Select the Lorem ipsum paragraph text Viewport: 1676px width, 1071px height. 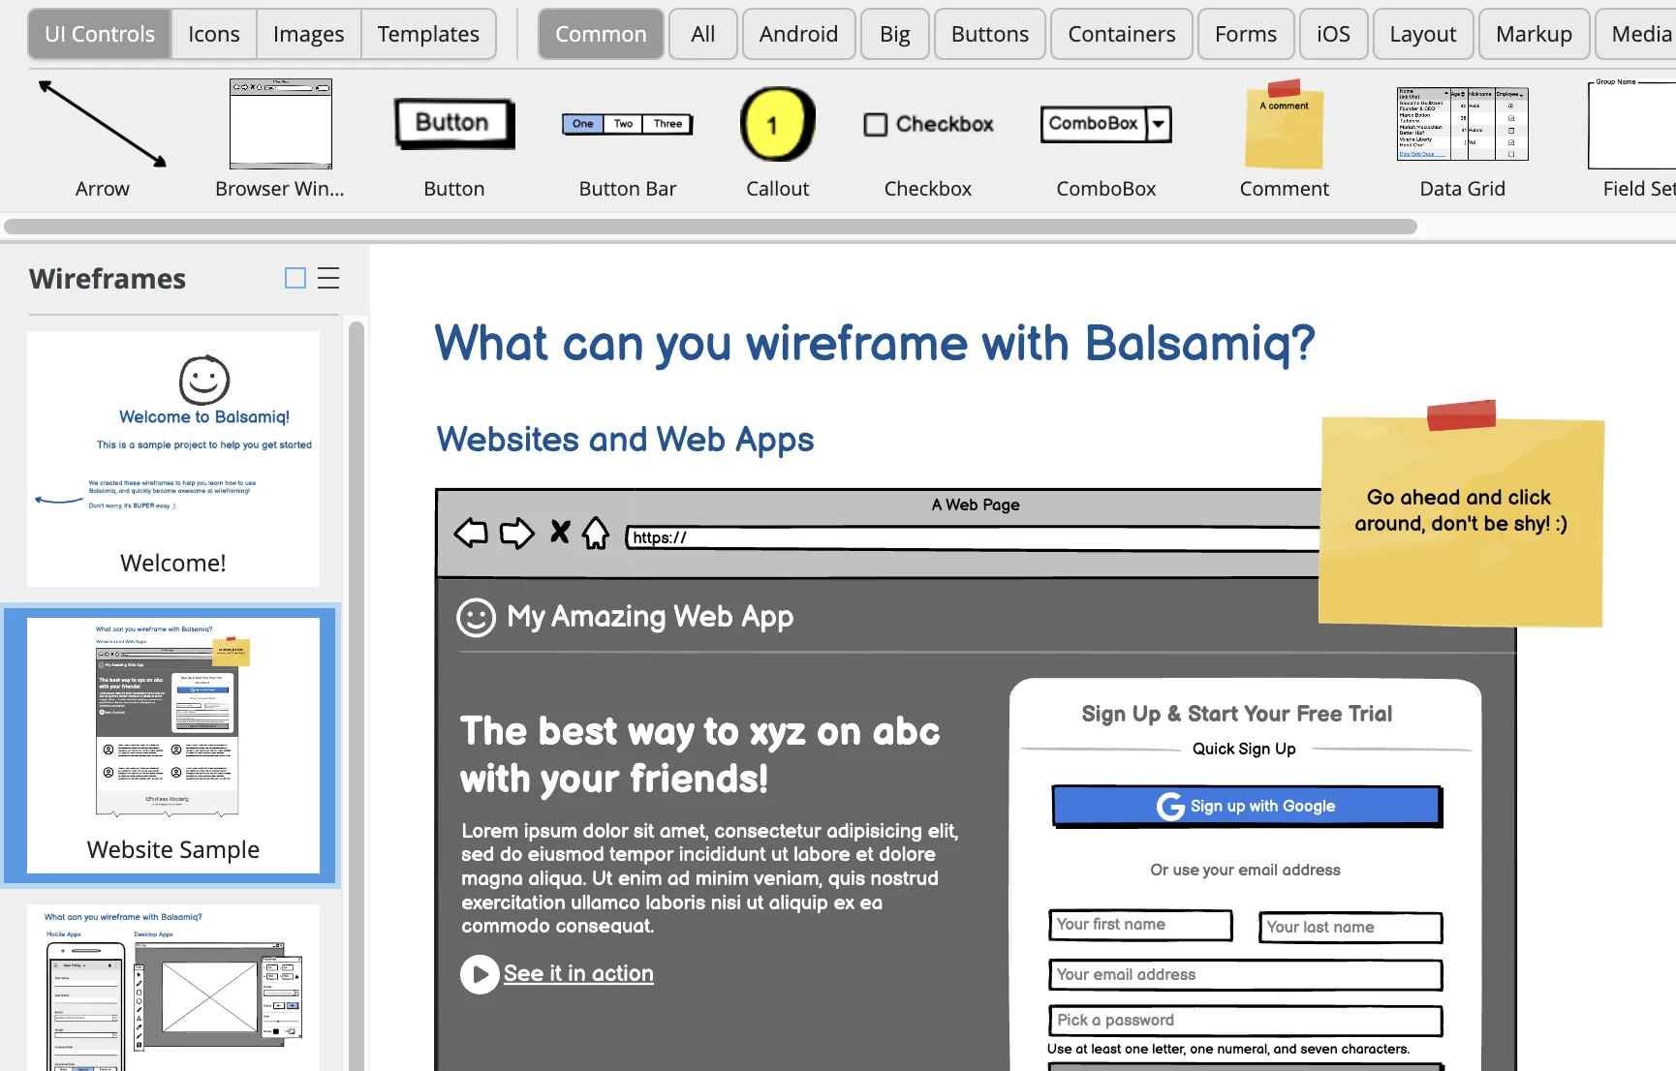[x=710, y=878]
